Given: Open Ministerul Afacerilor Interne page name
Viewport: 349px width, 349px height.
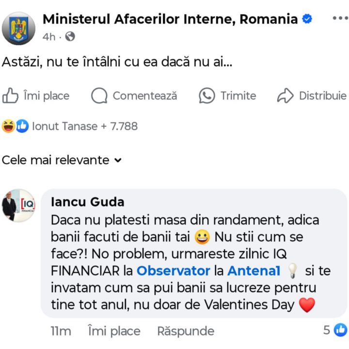Looking at the screenshot, I should 170,19.
